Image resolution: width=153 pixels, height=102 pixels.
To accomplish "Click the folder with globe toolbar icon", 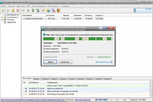I will pyautogui.click(x=48, y=10).
